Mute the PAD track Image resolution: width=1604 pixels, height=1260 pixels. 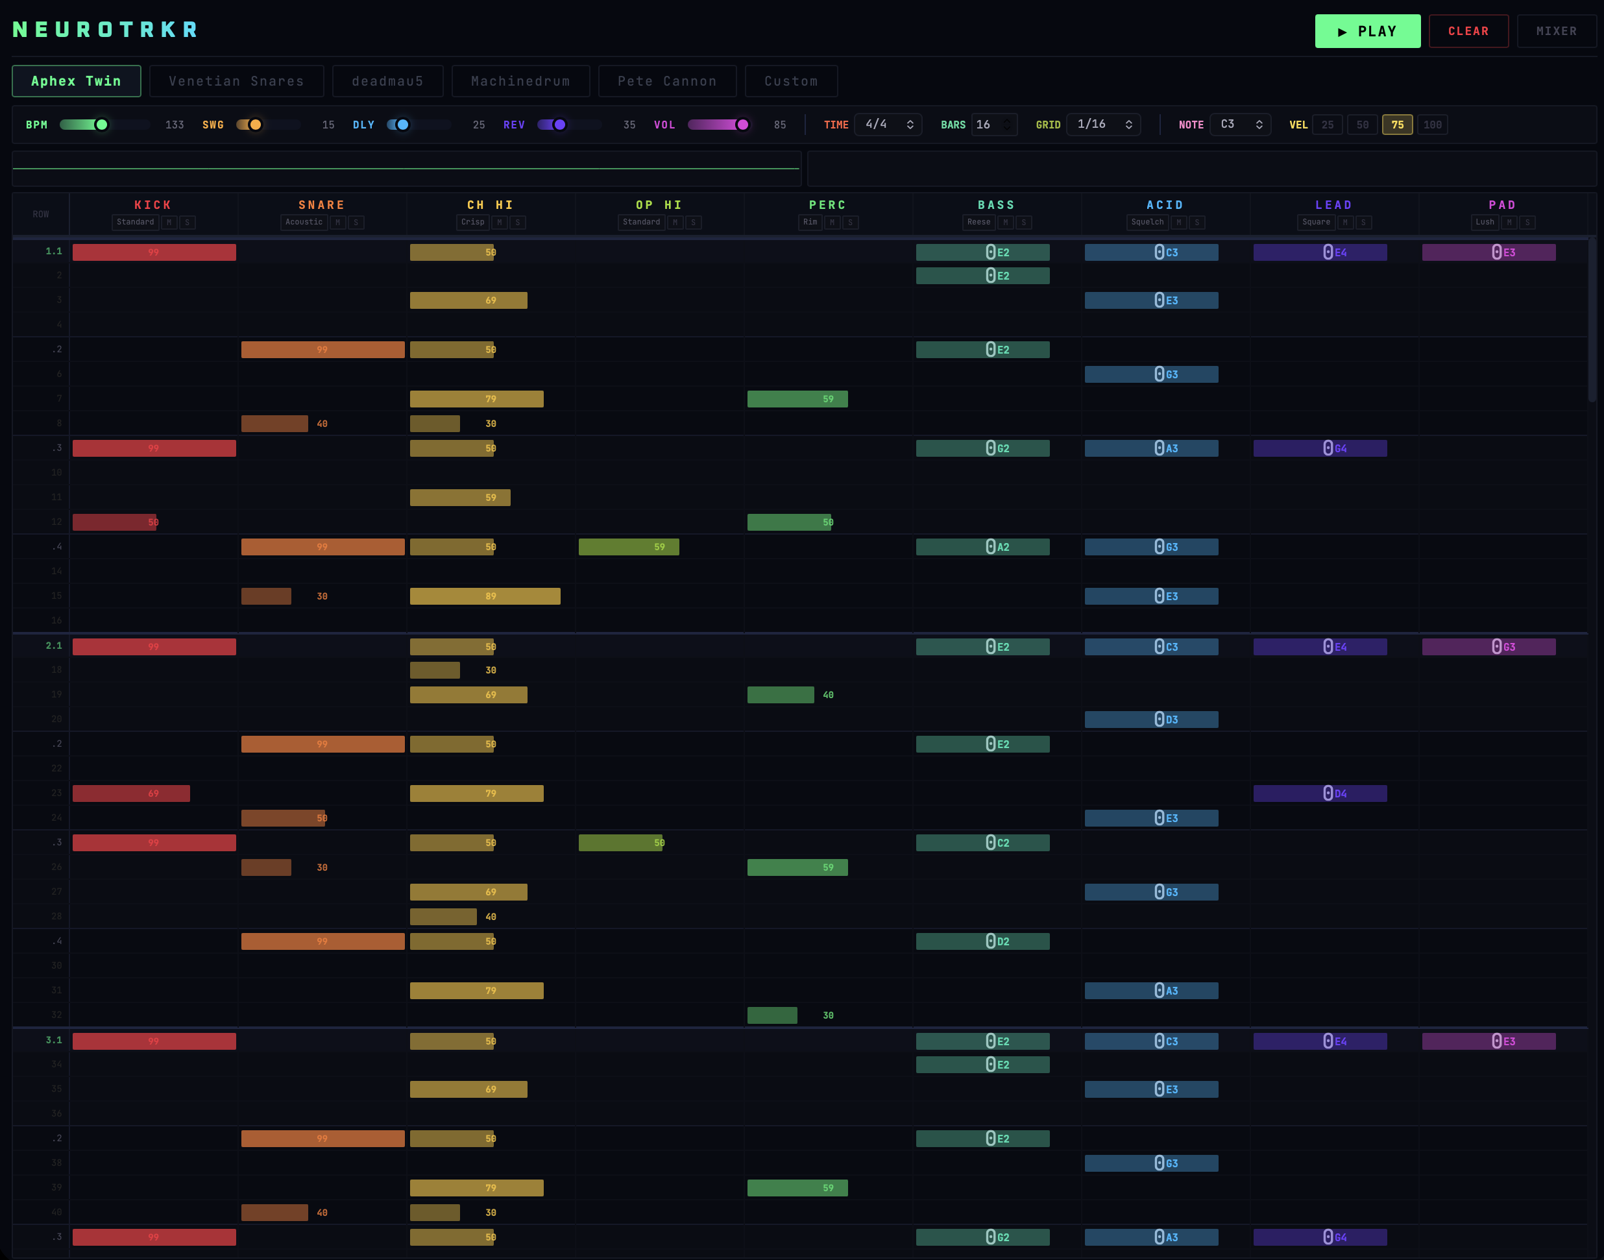[x=1509, y=222]
